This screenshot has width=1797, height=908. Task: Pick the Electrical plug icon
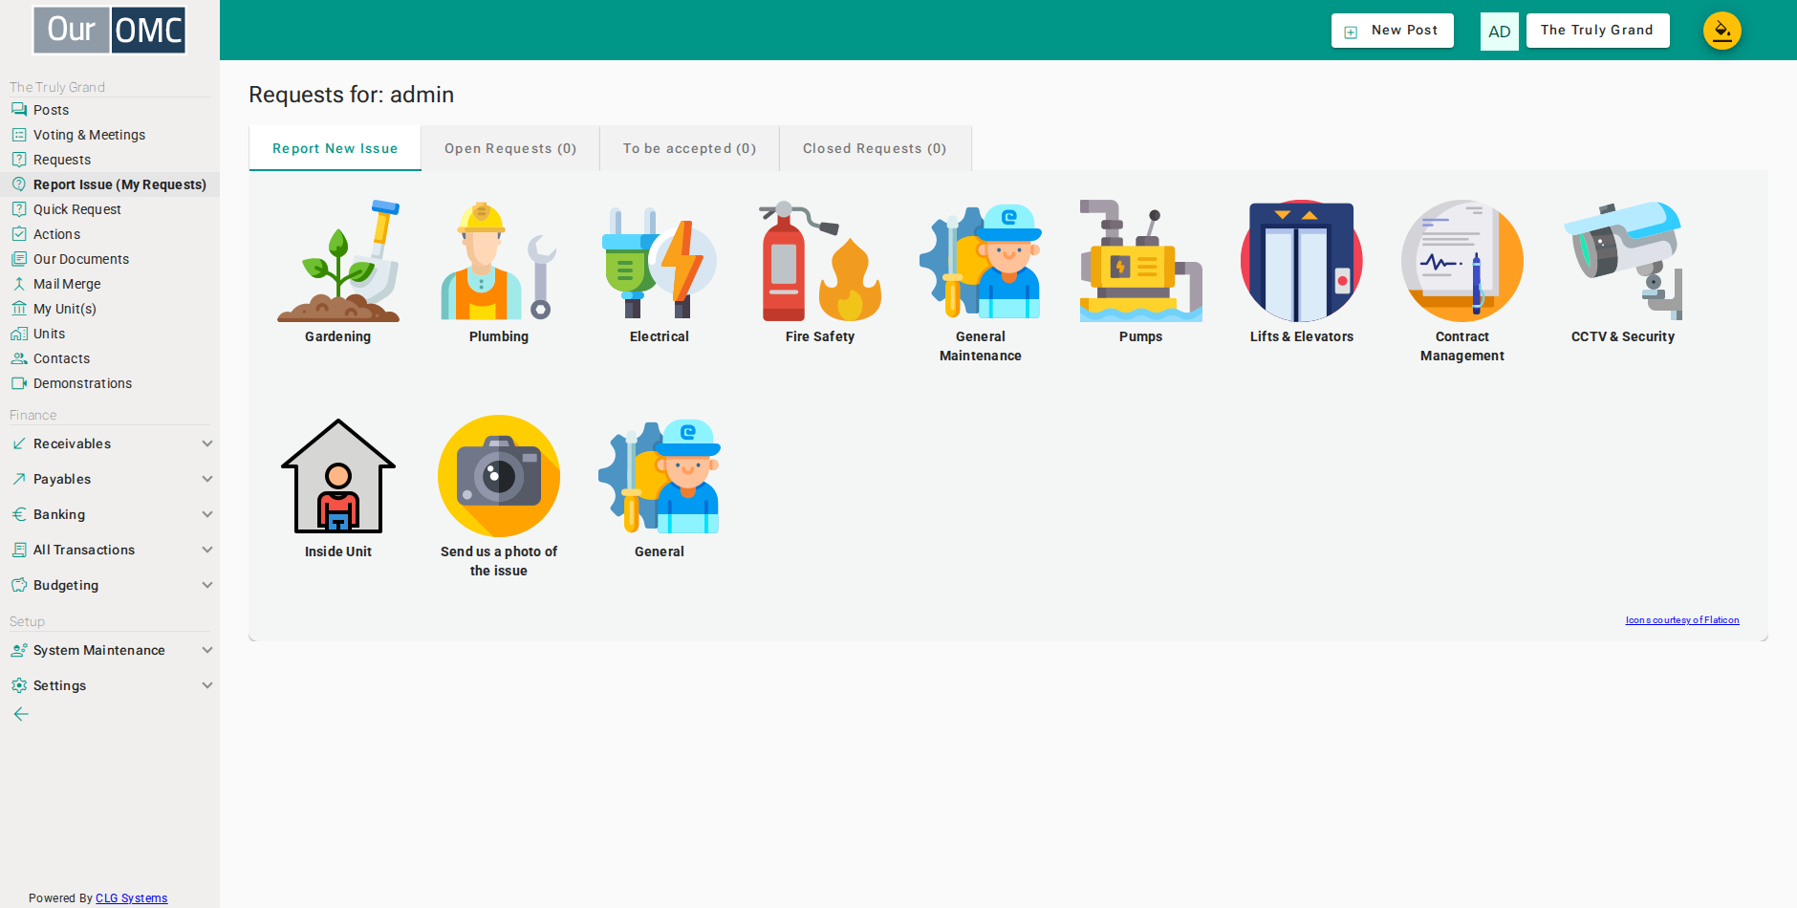660,261
